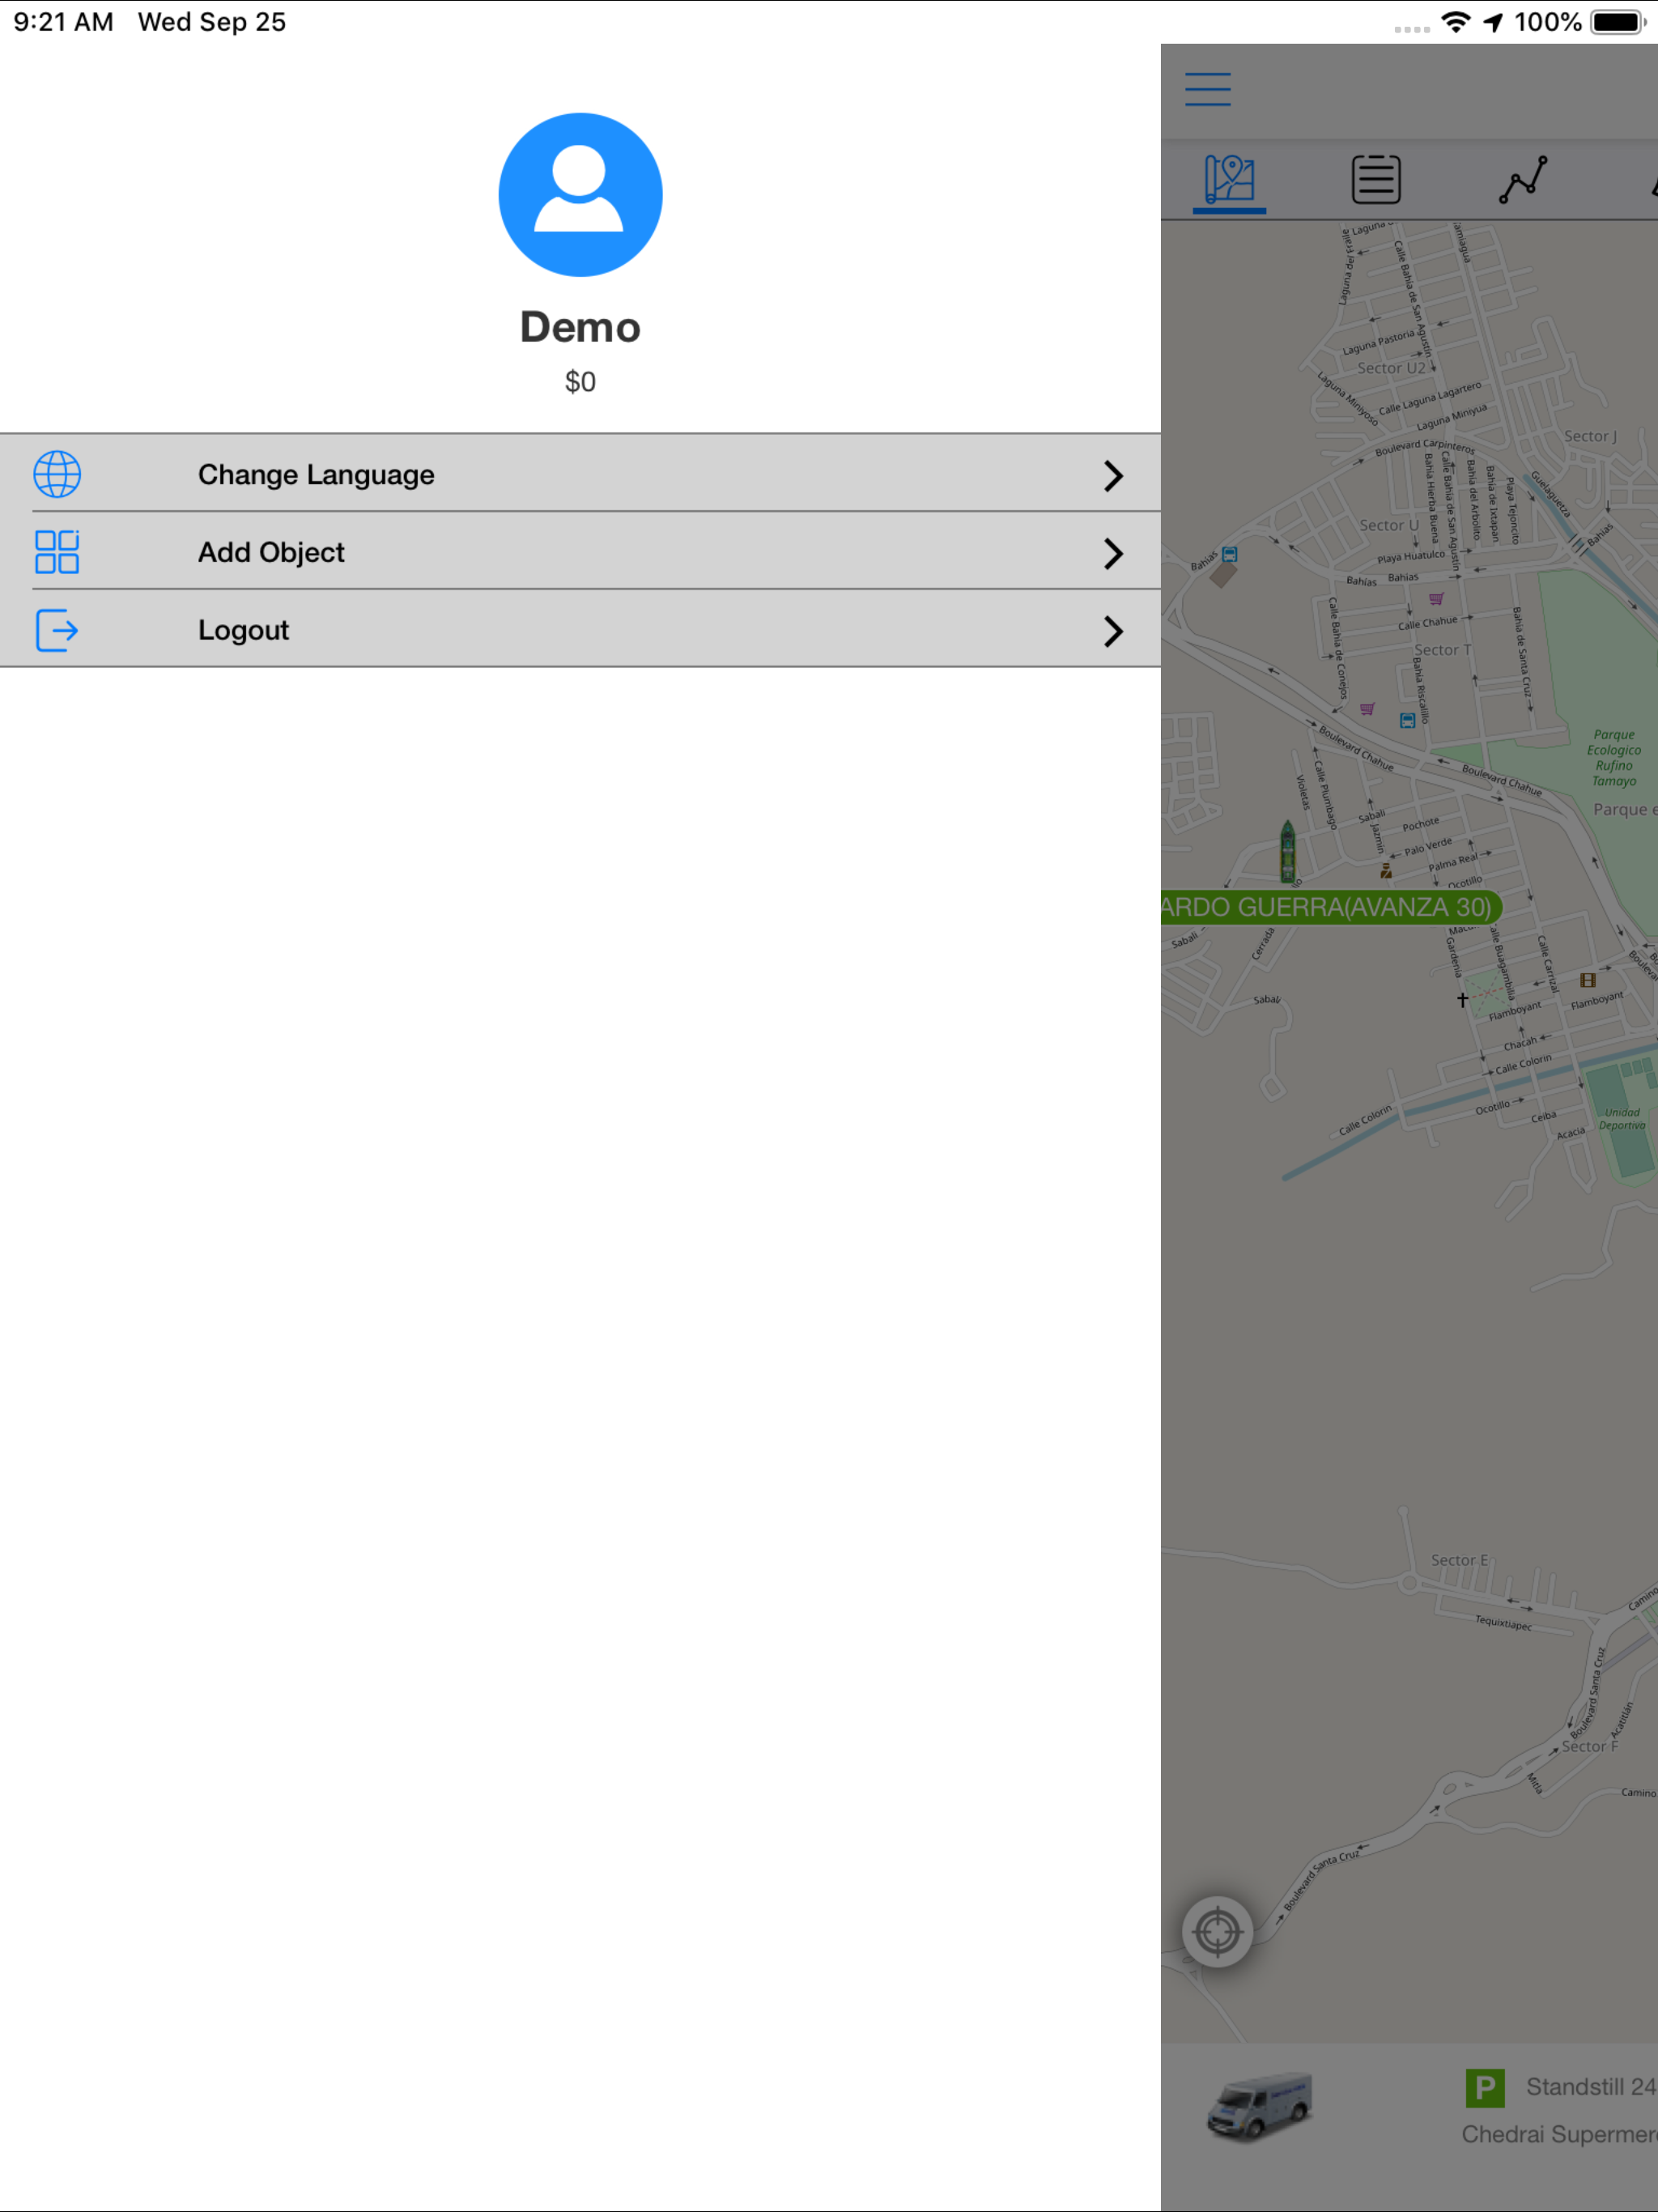This screenshot has height=2212, width=1658.
Task: Click the GUERRA(AVANZA 30) vehicle label
Action: 1330,907
